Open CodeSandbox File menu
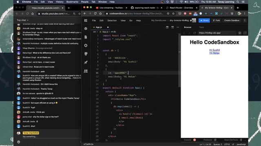The width and height of the screenshot is (261, 146). 94,21
